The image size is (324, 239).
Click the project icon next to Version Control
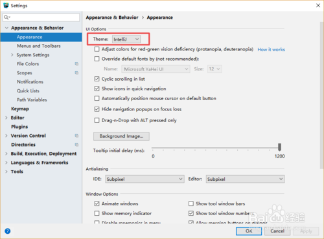pos(76,136)
